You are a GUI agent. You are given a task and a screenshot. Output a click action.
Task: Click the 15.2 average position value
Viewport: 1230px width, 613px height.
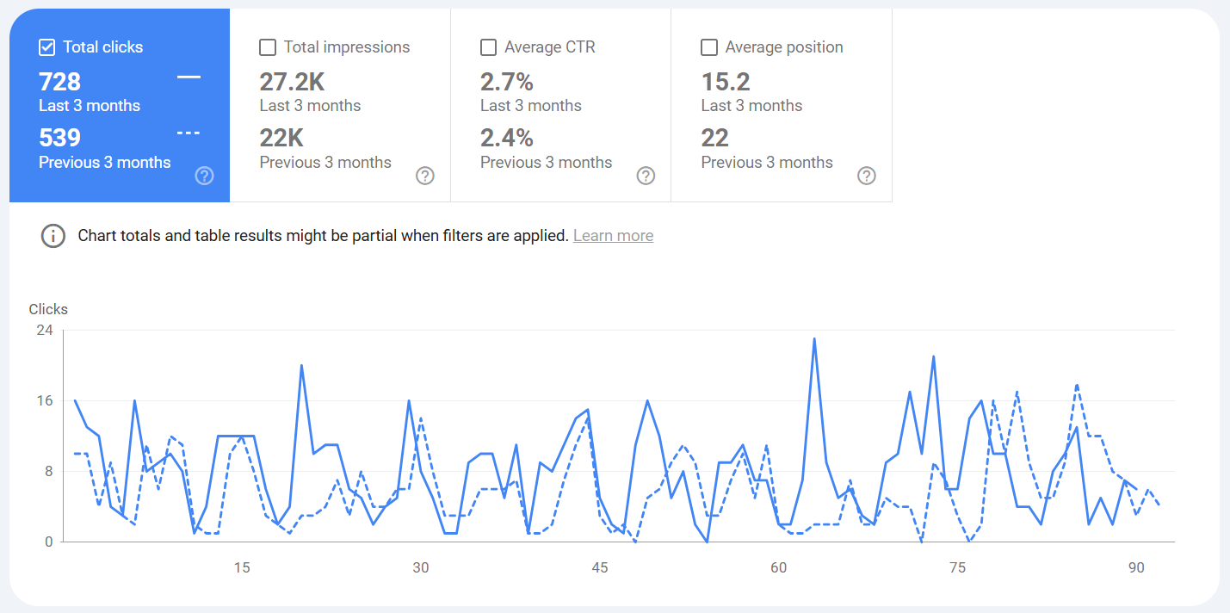(x=726, y=82)
